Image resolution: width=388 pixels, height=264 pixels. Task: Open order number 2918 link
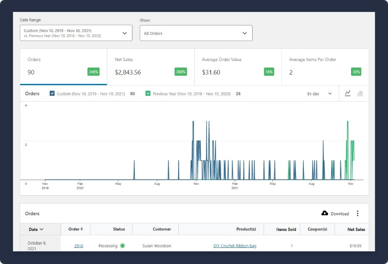coord(79,246)
